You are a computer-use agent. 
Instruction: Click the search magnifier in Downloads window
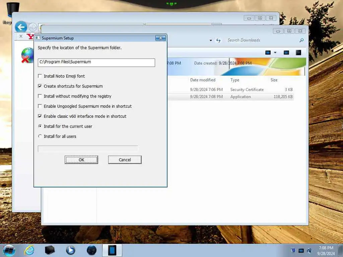point(301,40)
